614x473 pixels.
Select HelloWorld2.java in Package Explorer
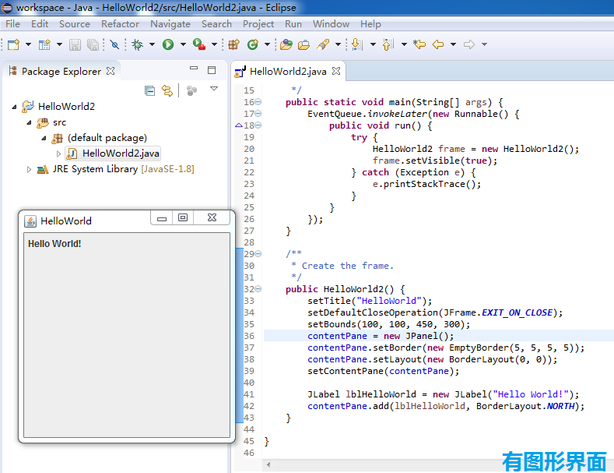tap(113, 154)
